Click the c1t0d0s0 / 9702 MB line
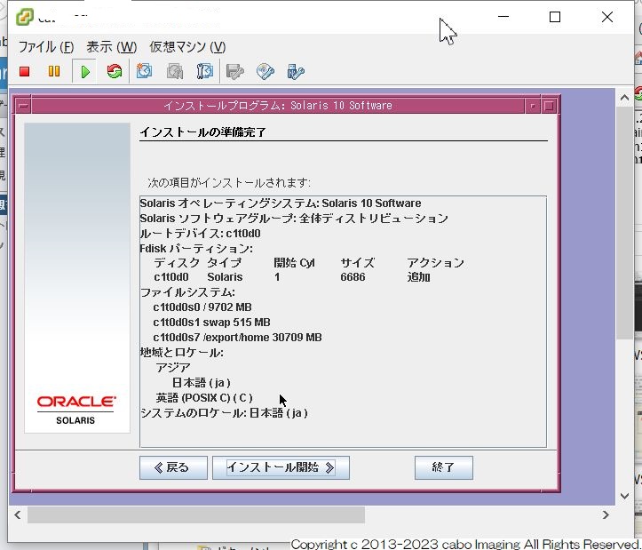This screenshot has height=550, width=642. 202,307
